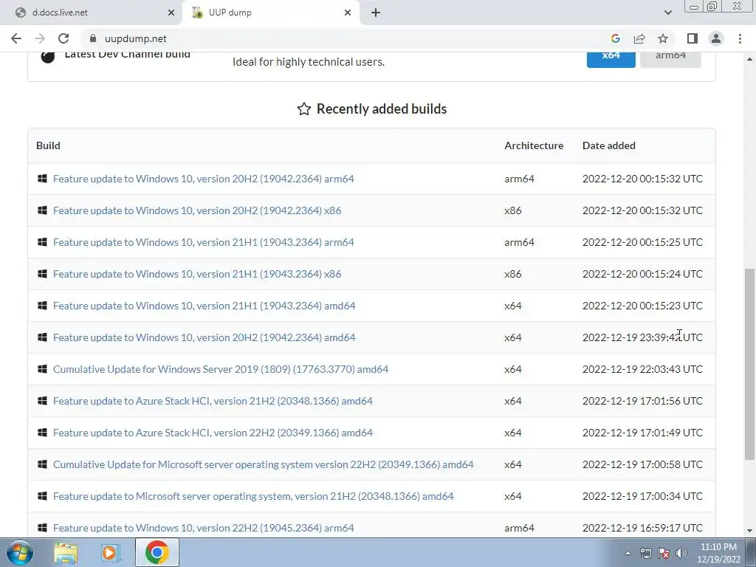Open Azure Stack HCI 21H2 (20348.1366) link
The width and height of the screenshot is (756, 567).
click(213, 401)
